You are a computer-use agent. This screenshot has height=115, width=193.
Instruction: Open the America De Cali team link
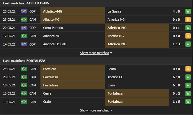[54, 44]
